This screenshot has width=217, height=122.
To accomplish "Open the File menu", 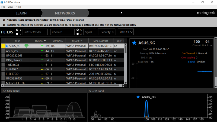I will (3, 7).
